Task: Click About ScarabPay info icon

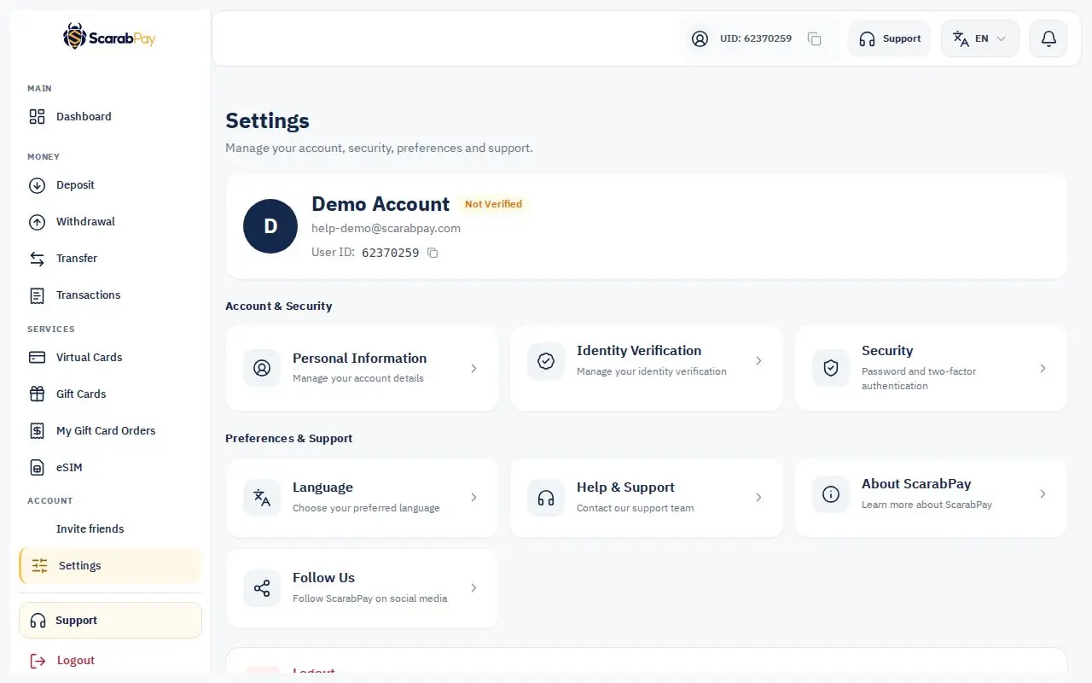Action: pos(831,494)
